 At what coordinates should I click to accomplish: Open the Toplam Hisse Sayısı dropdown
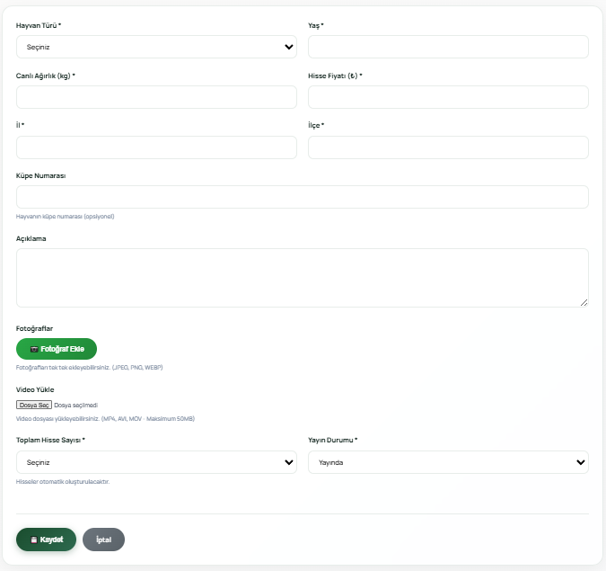156,462
